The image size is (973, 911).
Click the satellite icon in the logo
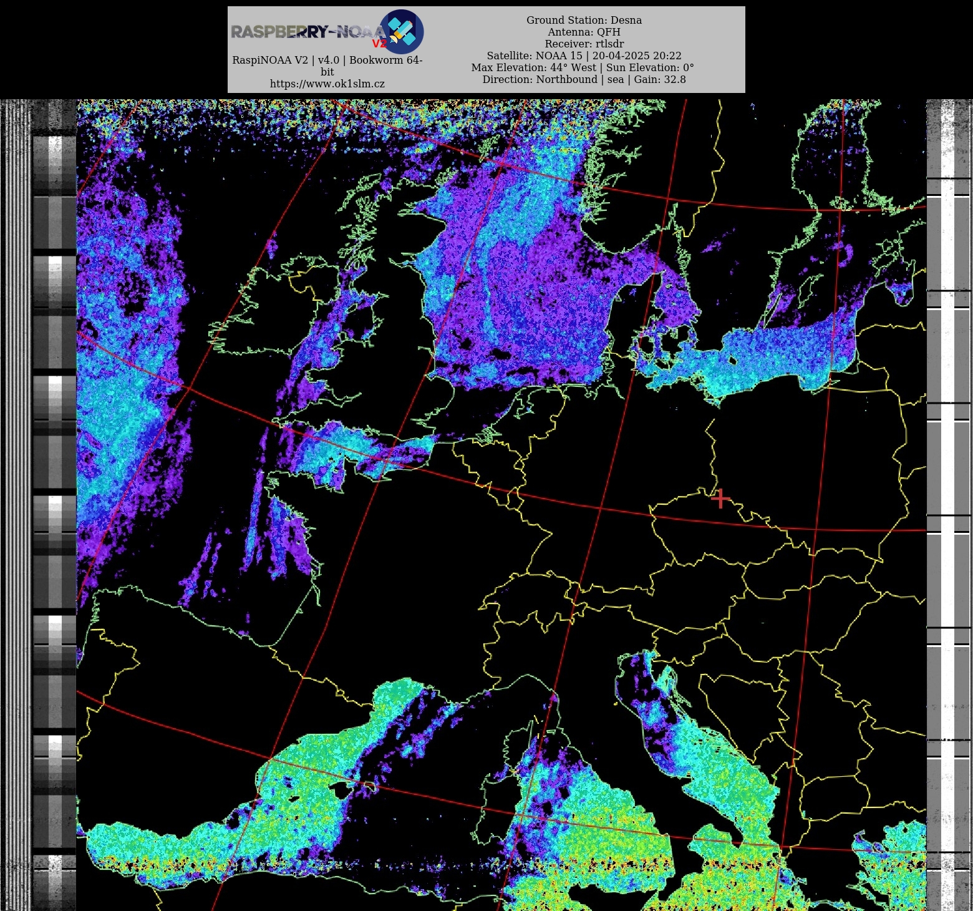coord(402,32)
